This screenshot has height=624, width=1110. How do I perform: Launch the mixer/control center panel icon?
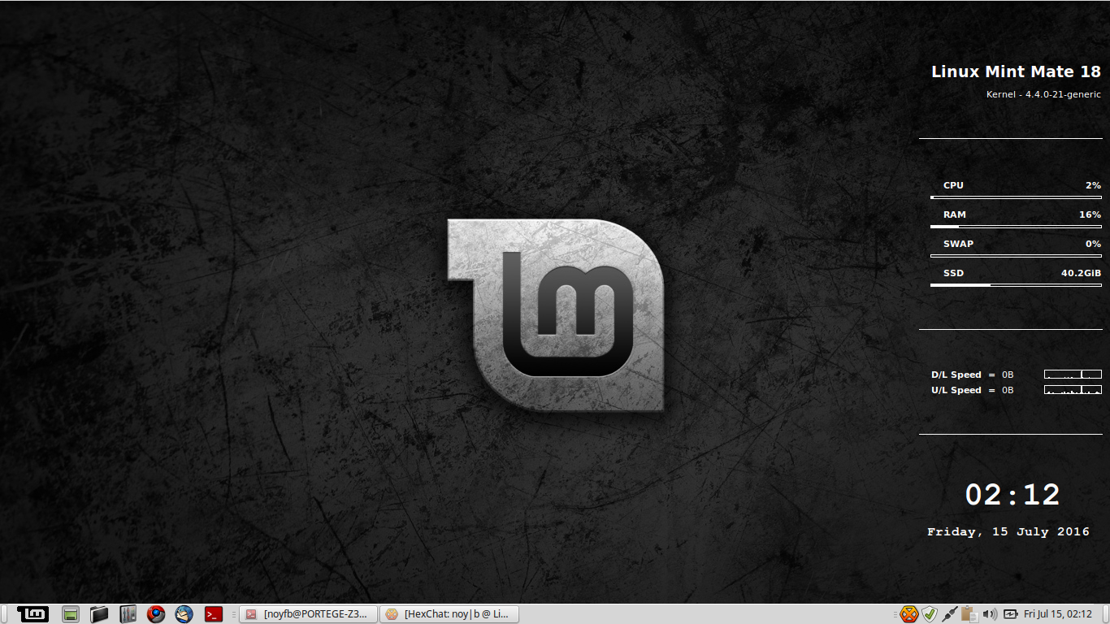128,614
